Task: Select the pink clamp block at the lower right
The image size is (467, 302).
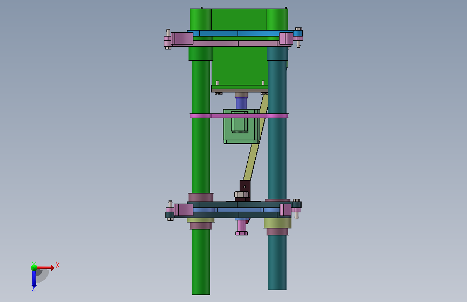Action: click(285, 210)
